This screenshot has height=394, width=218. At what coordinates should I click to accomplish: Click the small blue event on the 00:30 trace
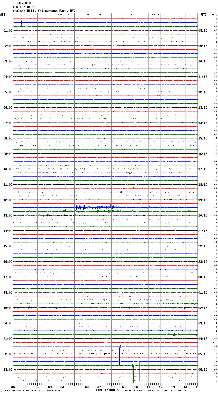point(22,22)
